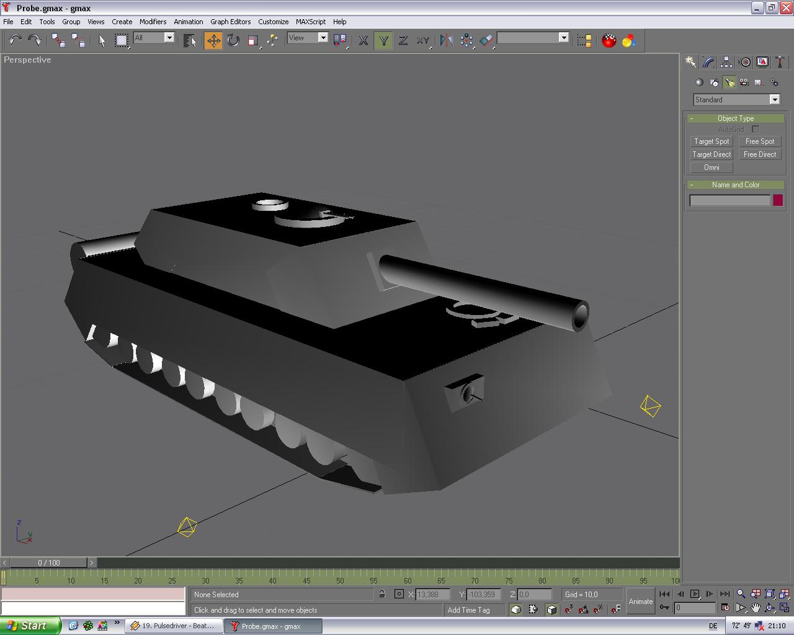Toggle the Animate mode button
Screen dimensions: 794x635
pos(640,602)
